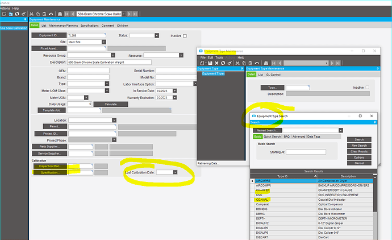Click the Save diskette icon in Equipment Type Maintenance
The image size is (392, 240).
210,63
